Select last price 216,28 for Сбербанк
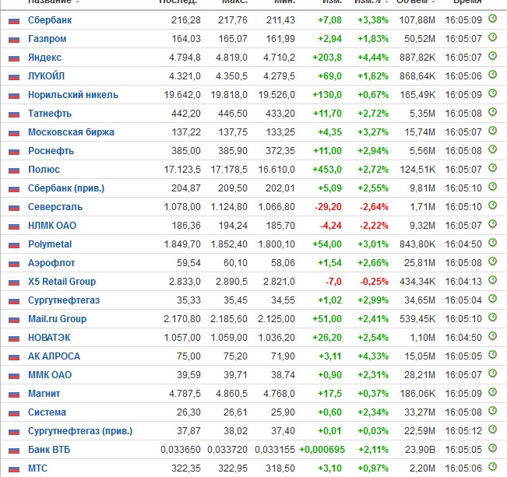Image resolution: width=507 pixels, height=477 pixels. pyautogui.click(x=186, y=20)
